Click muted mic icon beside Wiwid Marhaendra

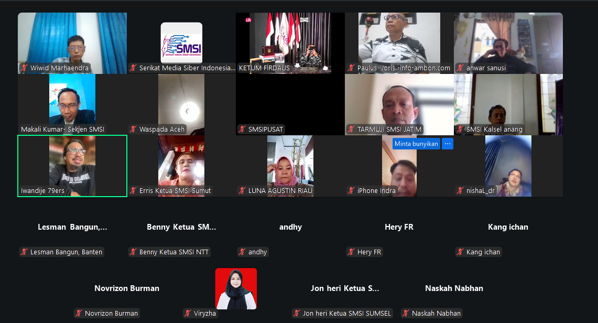(x=24, y=68)
